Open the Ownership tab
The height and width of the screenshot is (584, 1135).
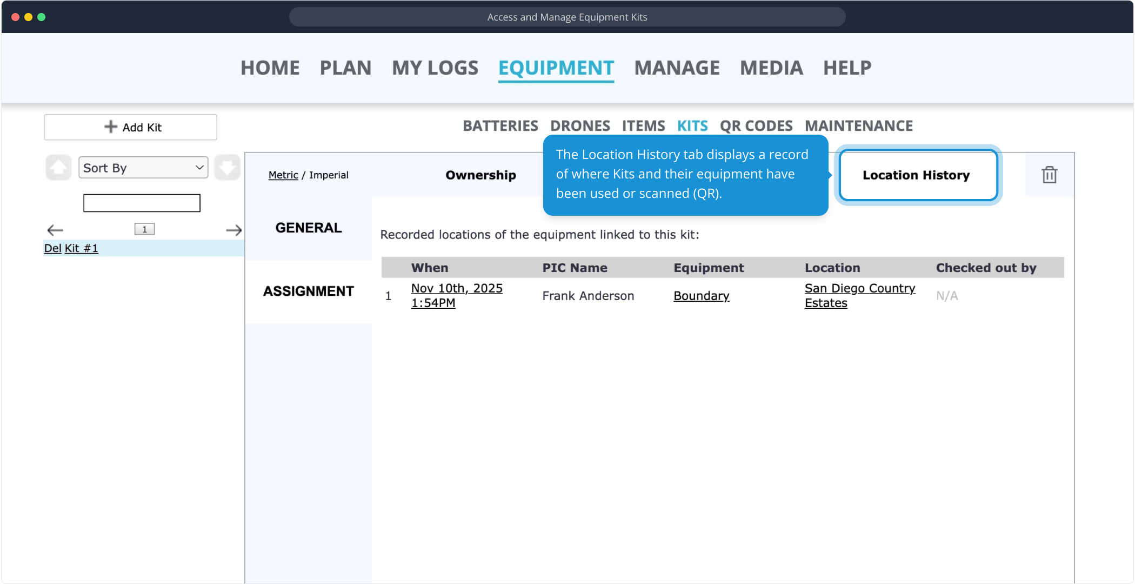480,175
